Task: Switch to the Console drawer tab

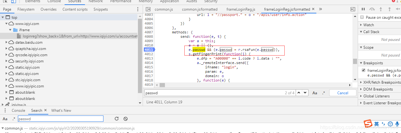Action: pyautogui.click(x=18, y=111)
